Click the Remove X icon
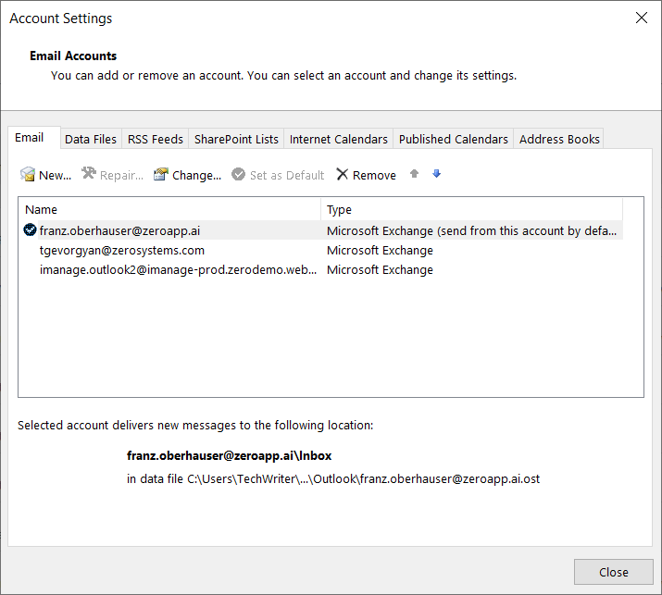 click(x=342, y=174)
